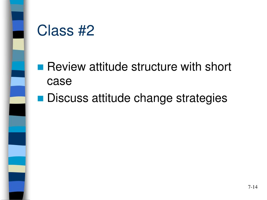This screenshot has width=267, height=200.
Task: Click the word Review in first bullet
Action: [x=66, y=66]
